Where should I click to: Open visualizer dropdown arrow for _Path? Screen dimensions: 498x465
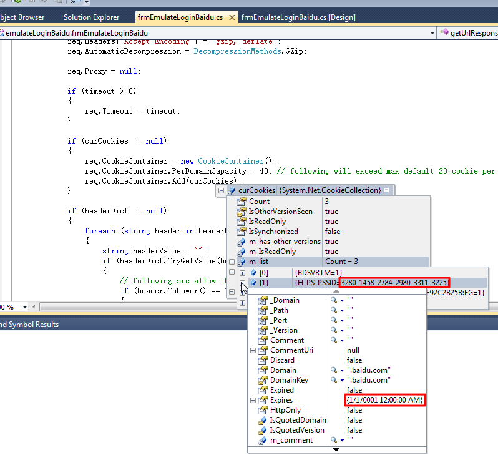coord(342,310)
